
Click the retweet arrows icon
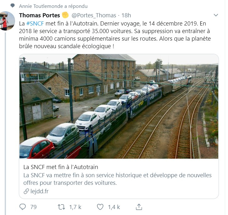(61, 207)
